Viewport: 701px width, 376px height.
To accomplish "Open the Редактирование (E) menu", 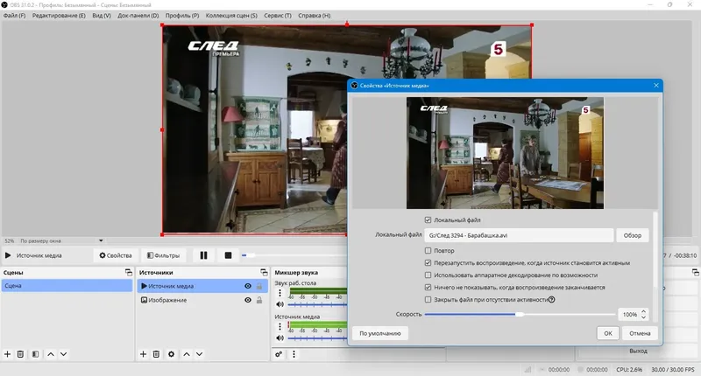I will point(59,15).
